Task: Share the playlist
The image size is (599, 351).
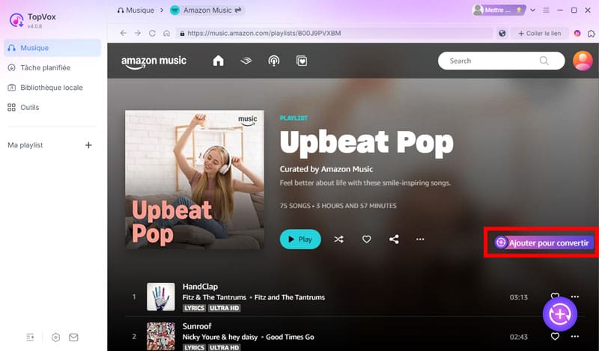Action: click(395, 239)
